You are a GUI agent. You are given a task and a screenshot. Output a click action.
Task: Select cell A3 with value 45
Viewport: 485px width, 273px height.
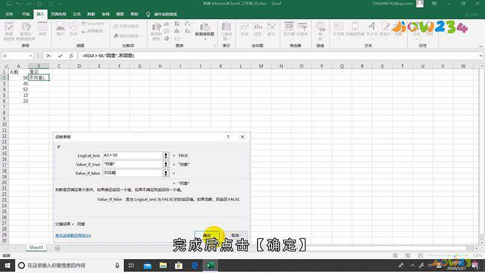pyautogui.click(x=19, y=84)
